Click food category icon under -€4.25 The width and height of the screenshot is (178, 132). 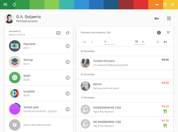point(165,111)
